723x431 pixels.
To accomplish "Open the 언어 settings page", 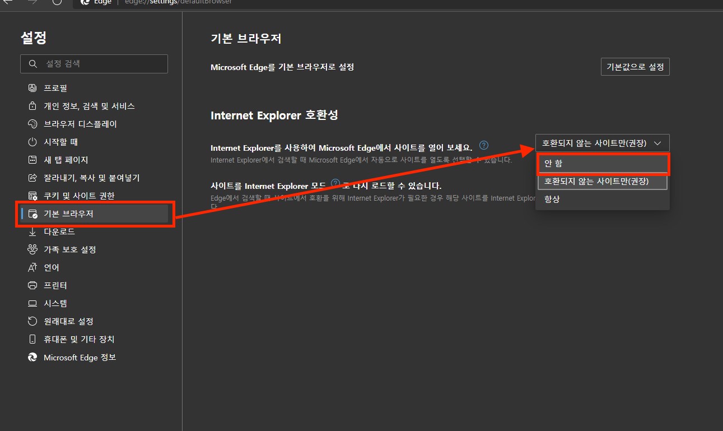I will [x=50, y=267].
